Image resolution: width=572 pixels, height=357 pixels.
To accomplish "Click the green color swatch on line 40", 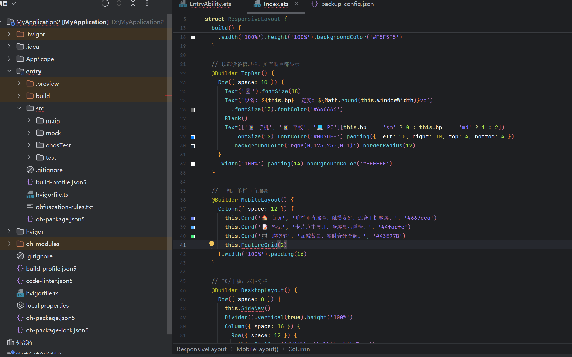I will 193,236.
